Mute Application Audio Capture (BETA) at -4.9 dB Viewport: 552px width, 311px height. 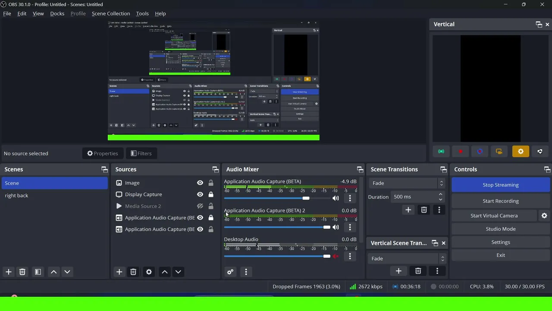tap(336, 198)
